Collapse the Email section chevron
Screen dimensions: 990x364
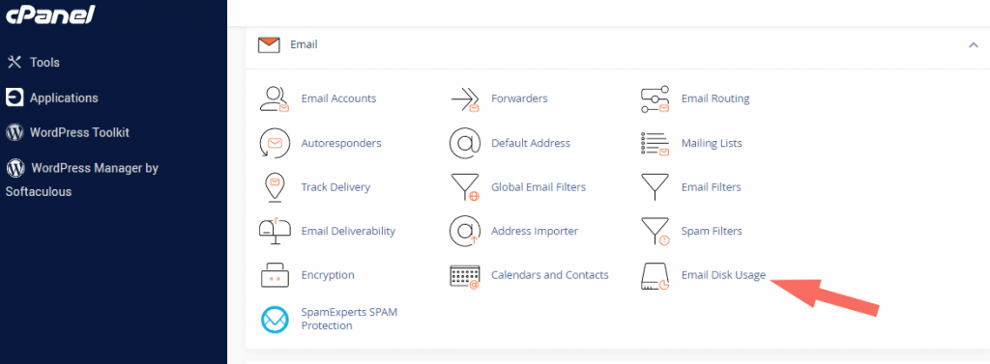(973, 44)
